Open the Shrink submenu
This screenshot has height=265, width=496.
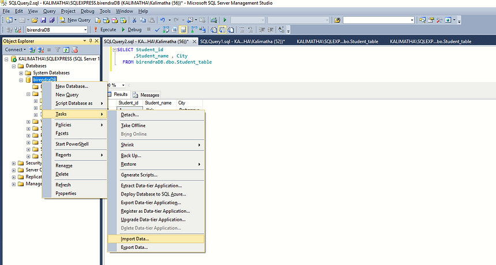(x=156, y=145)
